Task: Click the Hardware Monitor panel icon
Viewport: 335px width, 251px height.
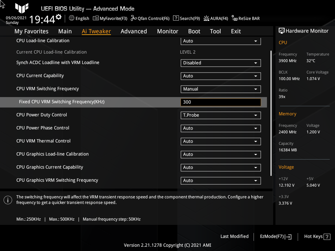Action: (282, 30)
